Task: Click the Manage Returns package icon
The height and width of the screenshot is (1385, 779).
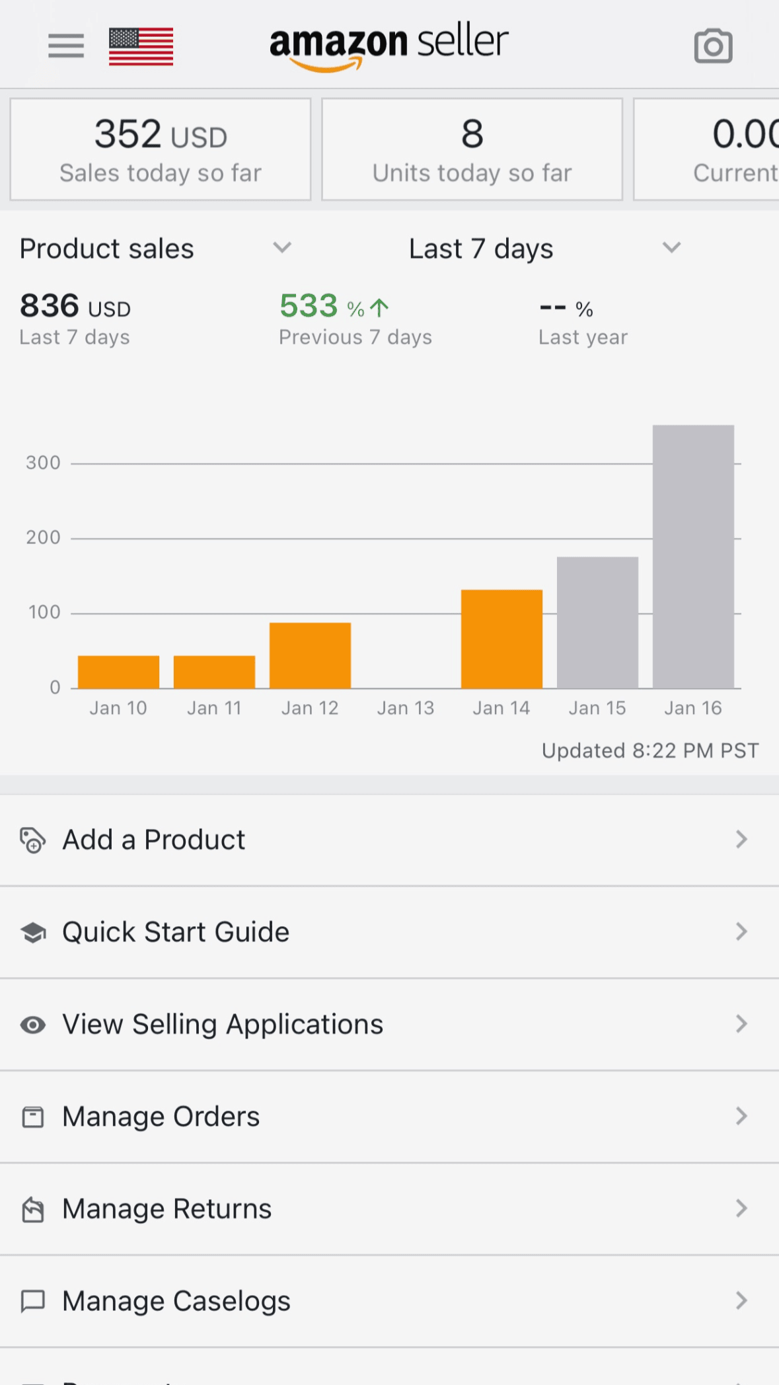Action: [33, 1209]
